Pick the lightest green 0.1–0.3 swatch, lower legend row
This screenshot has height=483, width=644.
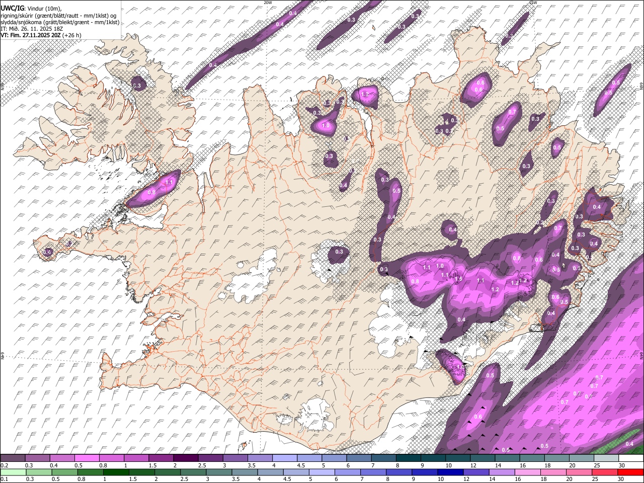coord(13,472)
